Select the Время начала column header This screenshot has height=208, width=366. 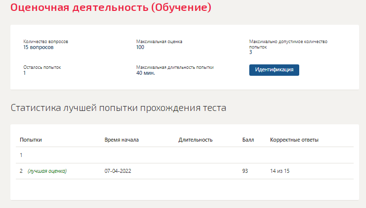pos(122,140)
